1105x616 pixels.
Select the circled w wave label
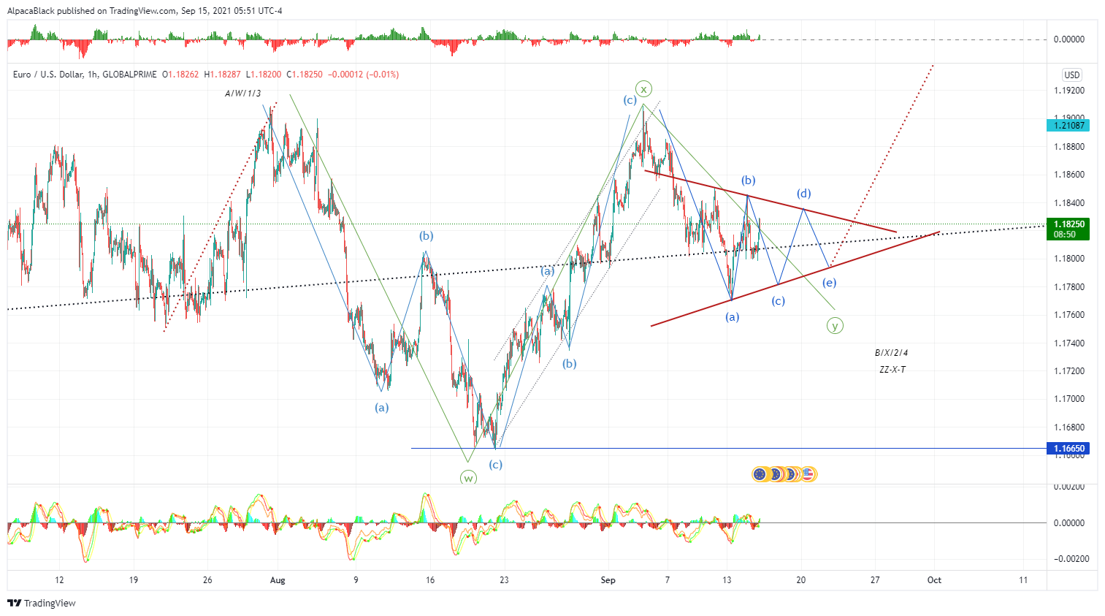(x=468, y=479)
